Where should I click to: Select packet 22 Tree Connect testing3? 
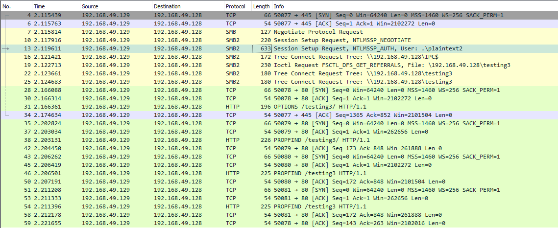tap(279, 73)
